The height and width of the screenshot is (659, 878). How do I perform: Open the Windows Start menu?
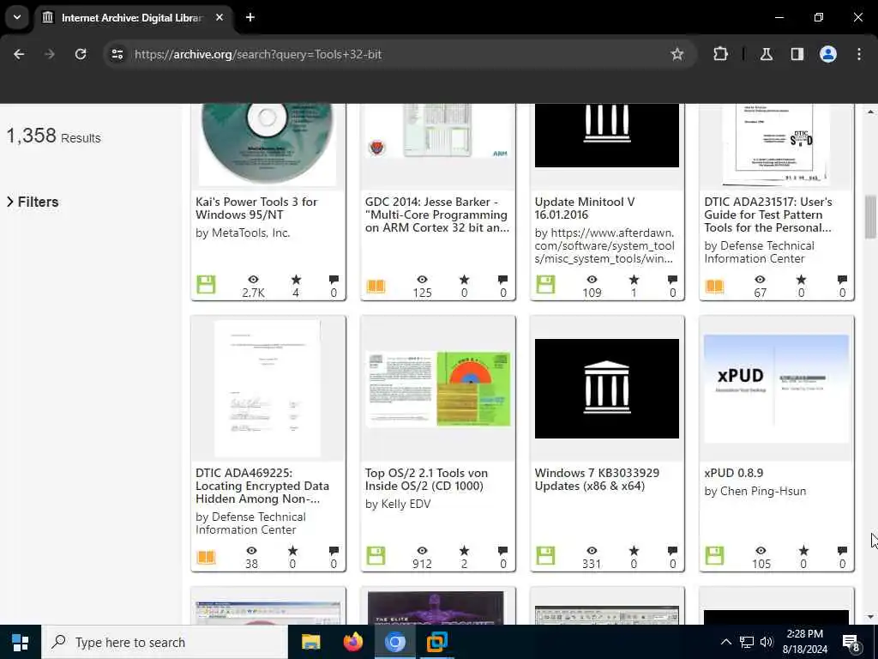point(21,642)
